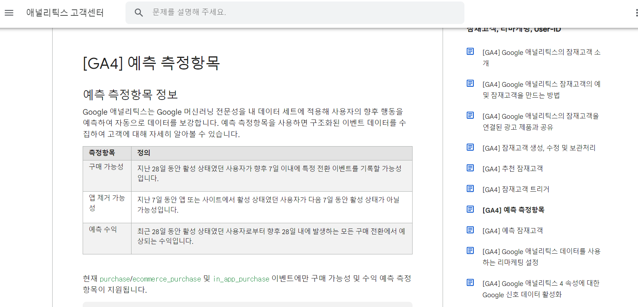Screen dimensions: 638x307
Task: Click article icon beside 잠재고객 소개
Action: tap(470, 51)
